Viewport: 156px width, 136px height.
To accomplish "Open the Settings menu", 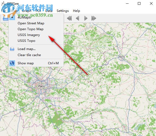I will pyautogui.click(x=63, y=11).
